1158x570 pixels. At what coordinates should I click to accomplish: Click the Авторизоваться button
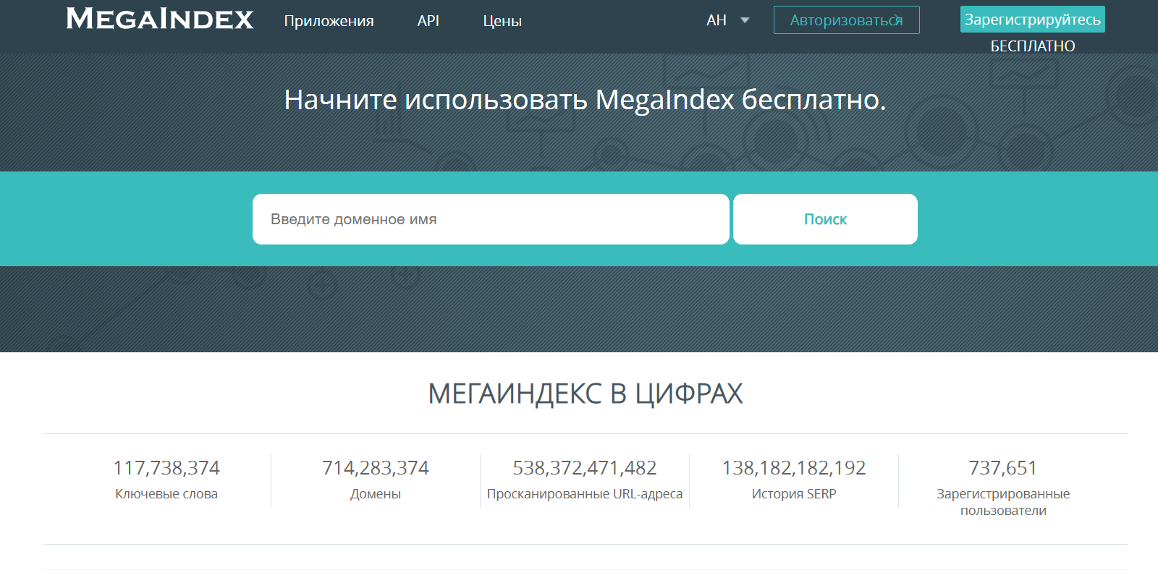click(x=846, y=20)
